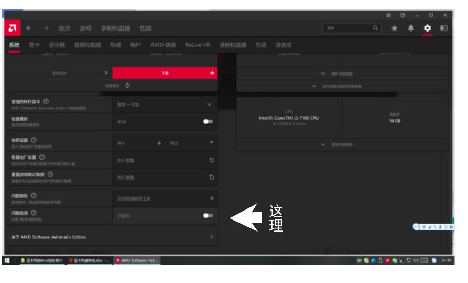The image size is (468, 283).
Task: Click 执行重置 for 恢复出厂设置
Action: (165, 160)
